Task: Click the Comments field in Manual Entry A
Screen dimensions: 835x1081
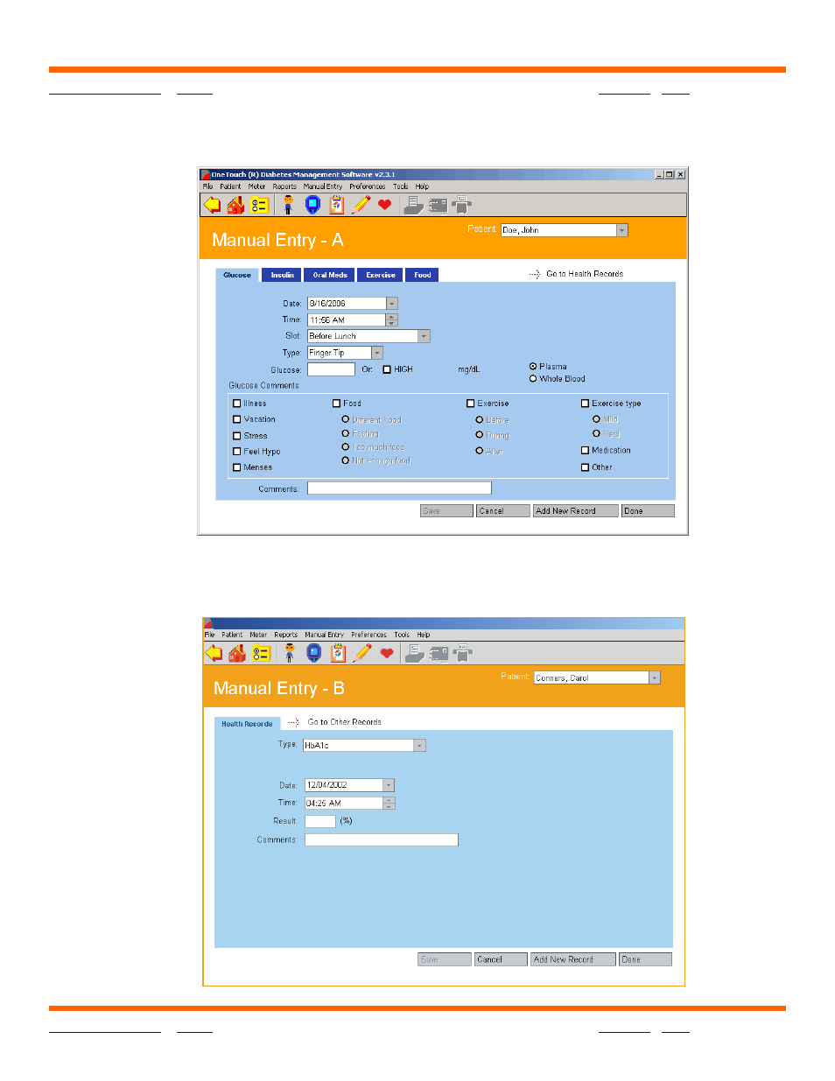Action: tap(399, 488)
